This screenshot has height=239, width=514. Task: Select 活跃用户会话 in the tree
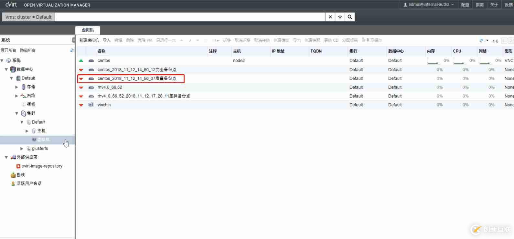tap(29, 183)
